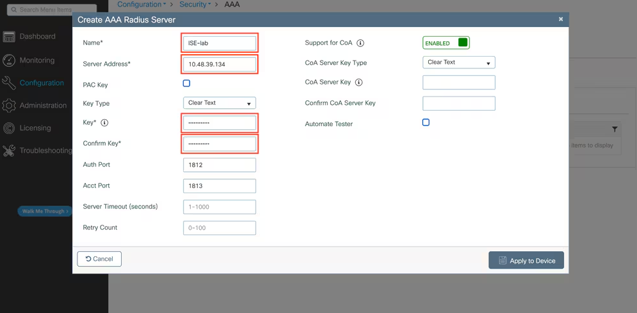Go to the Licensing menu label
The height and width of the screenshot is (313, 637).
[35, 128]
